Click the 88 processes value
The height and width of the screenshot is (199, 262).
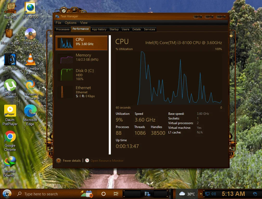[x=119, y=133]
